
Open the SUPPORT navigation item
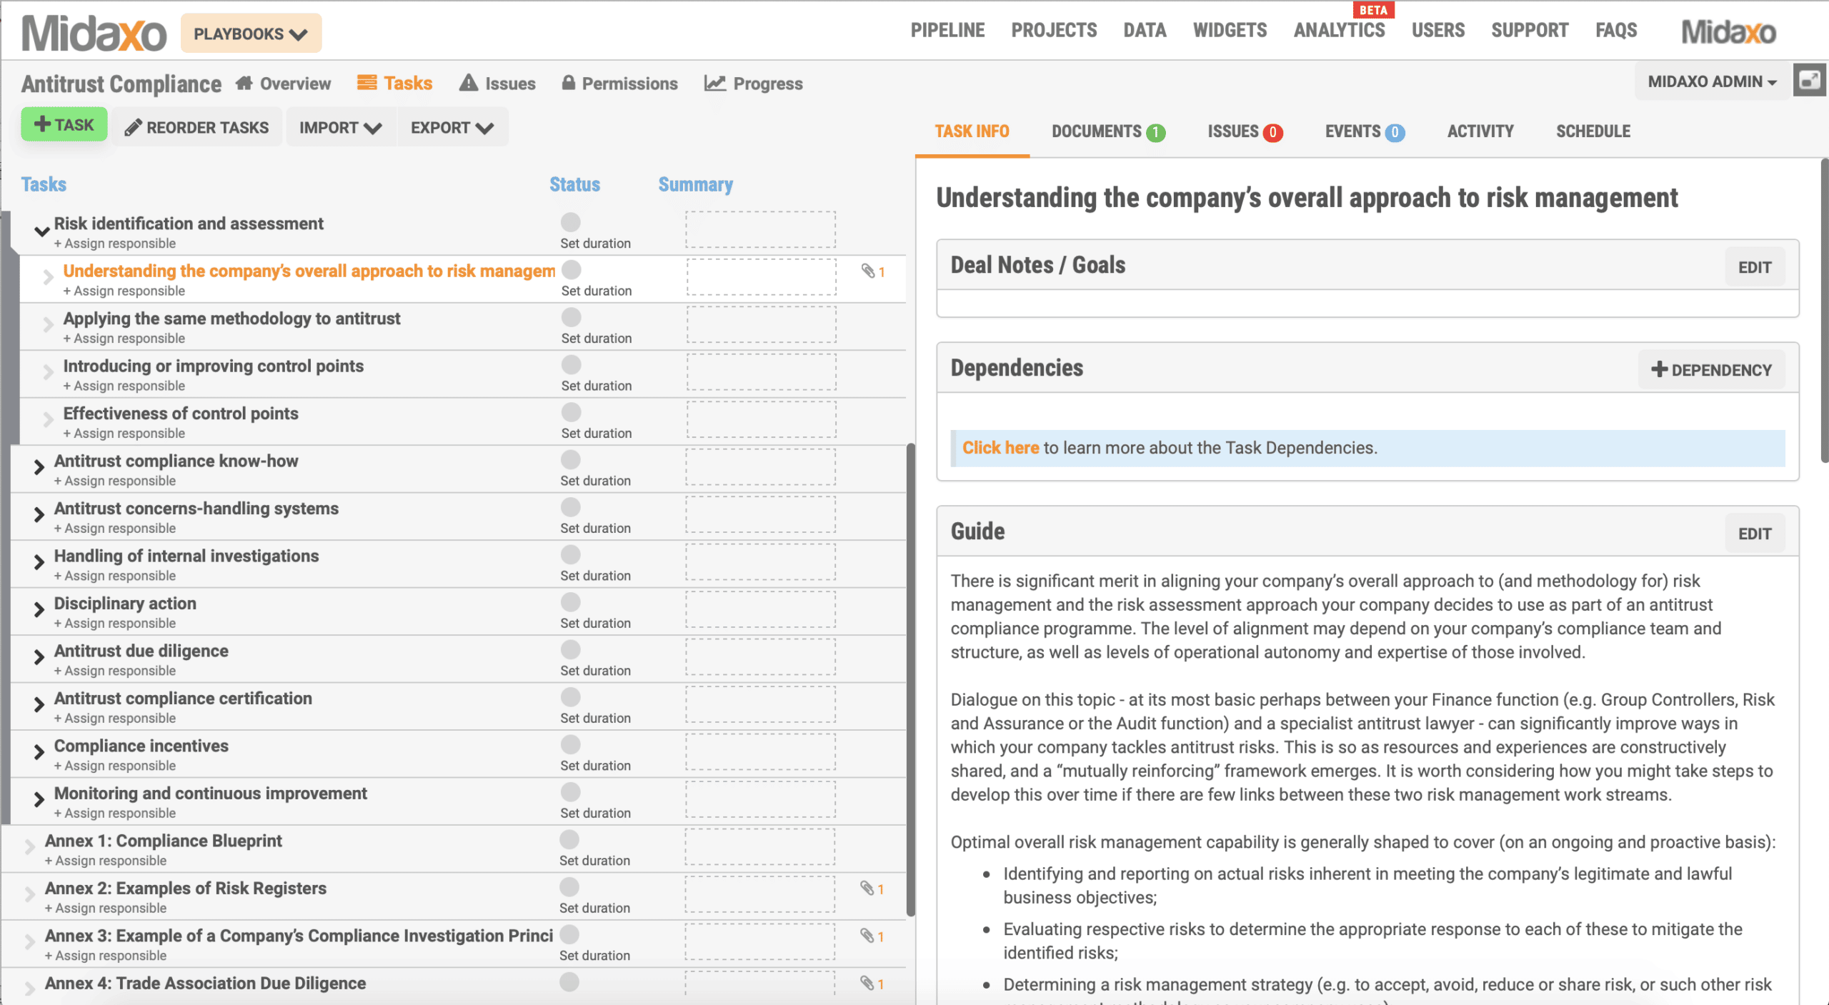pyautogui.click(x=1530, y=31)
